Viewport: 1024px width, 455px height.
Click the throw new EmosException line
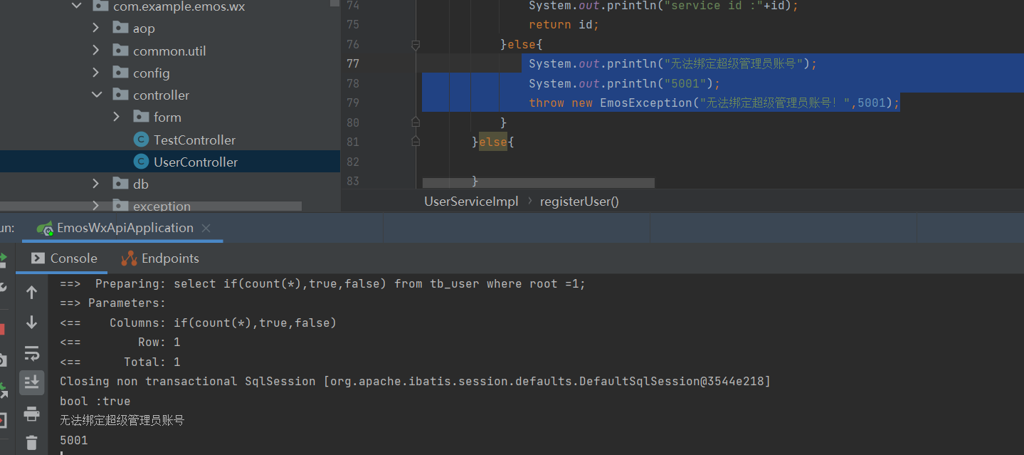[x=714, y=103]
